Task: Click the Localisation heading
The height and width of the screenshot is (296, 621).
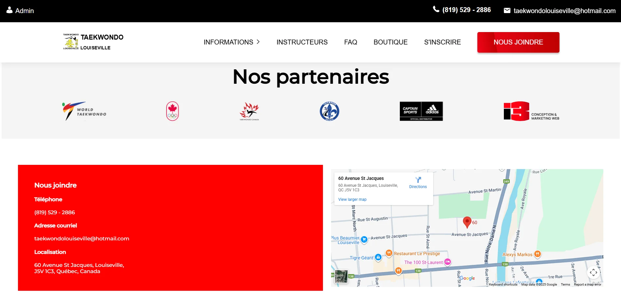Action: pyautogui.click(x=50, y=252)
